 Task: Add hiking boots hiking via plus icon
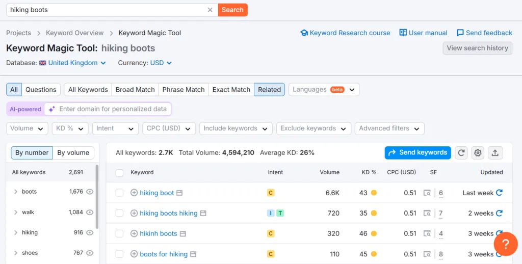click(x=134, y=214)
